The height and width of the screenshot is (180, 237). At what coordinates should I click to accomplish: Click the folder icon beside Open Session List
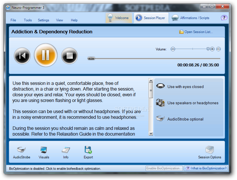click(x=181, y=32)
